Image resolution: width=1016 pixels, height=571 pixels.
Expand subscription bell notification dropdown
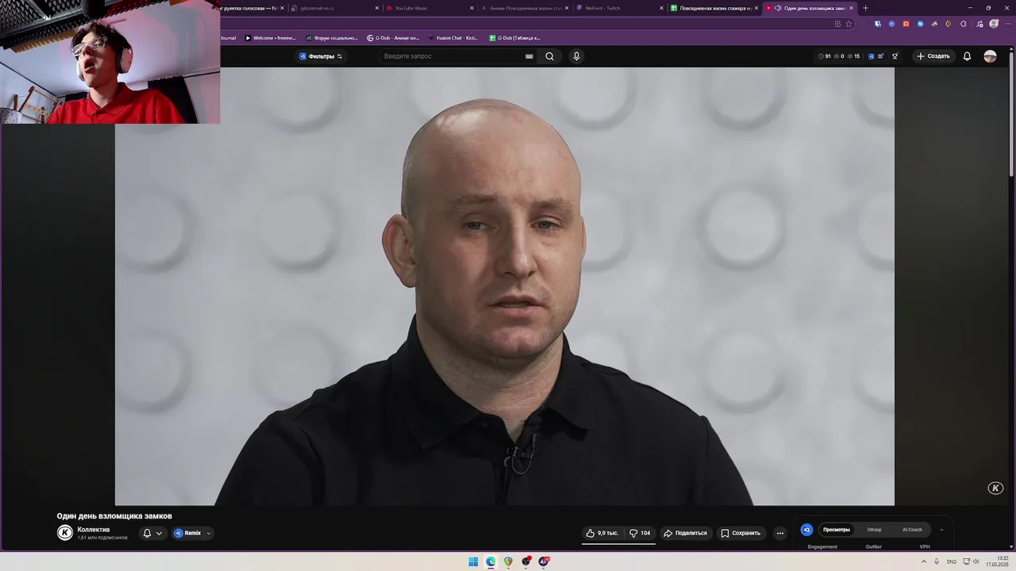coord(152,533)
